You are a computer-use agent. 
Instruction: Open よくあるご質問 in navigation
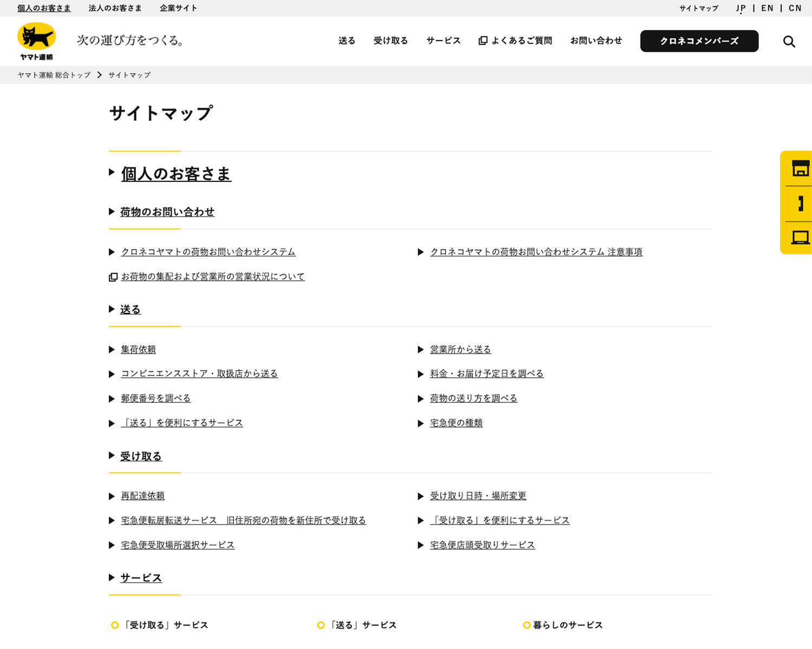coord(521,41)
